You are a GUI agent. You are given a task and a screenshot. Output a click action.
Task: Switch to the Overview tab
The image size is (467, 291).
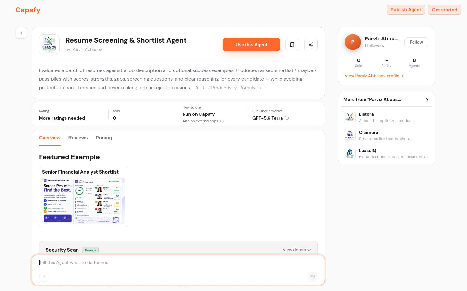click(50, 138)
